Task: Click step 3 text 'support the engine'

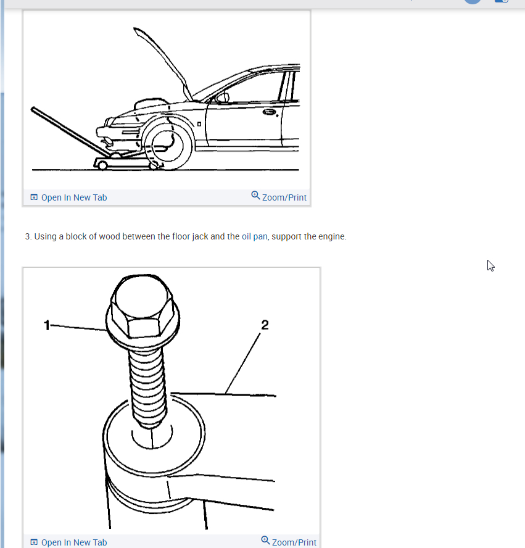Action: [x=308, y=236]
